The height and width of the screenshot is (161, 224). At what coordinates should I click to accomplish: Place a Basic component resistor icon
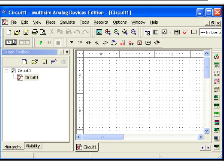point(80,42)
